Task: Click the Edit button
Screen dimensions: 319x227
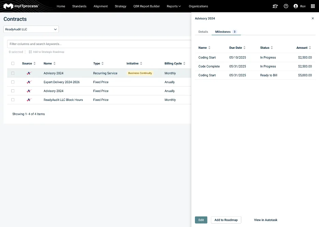Action: (x=201, y=220)
